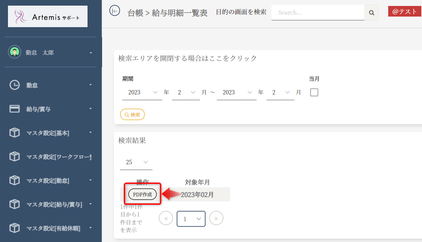The height and width of the screenshot is (242, 422).
Task: Click the orange 検索 button
Action: click(132, 115)
